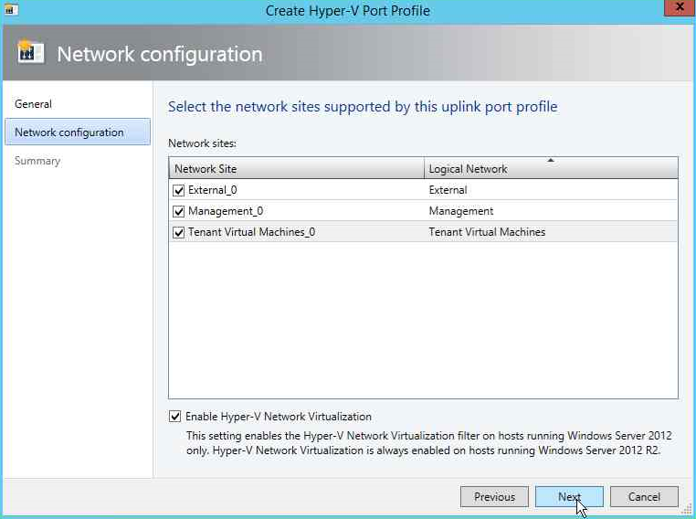The height and width of the screenshot is (519, 696).
Task: Click the sort arrow on Logical Network
Action: pos(551,160)
